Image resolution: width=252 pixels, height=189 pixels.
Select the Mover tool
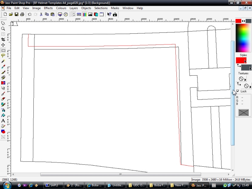[x=3, y=45]
